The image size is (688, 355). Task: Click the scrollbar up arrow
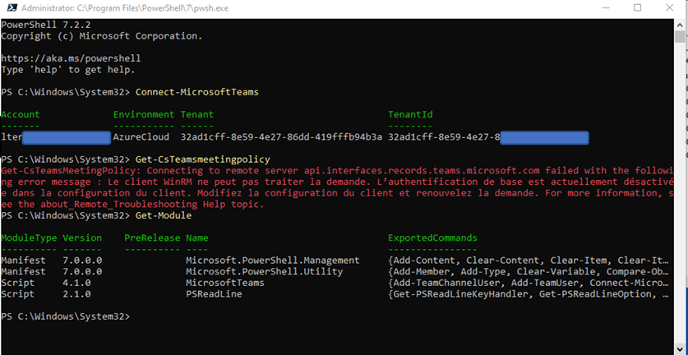point(681,24)
